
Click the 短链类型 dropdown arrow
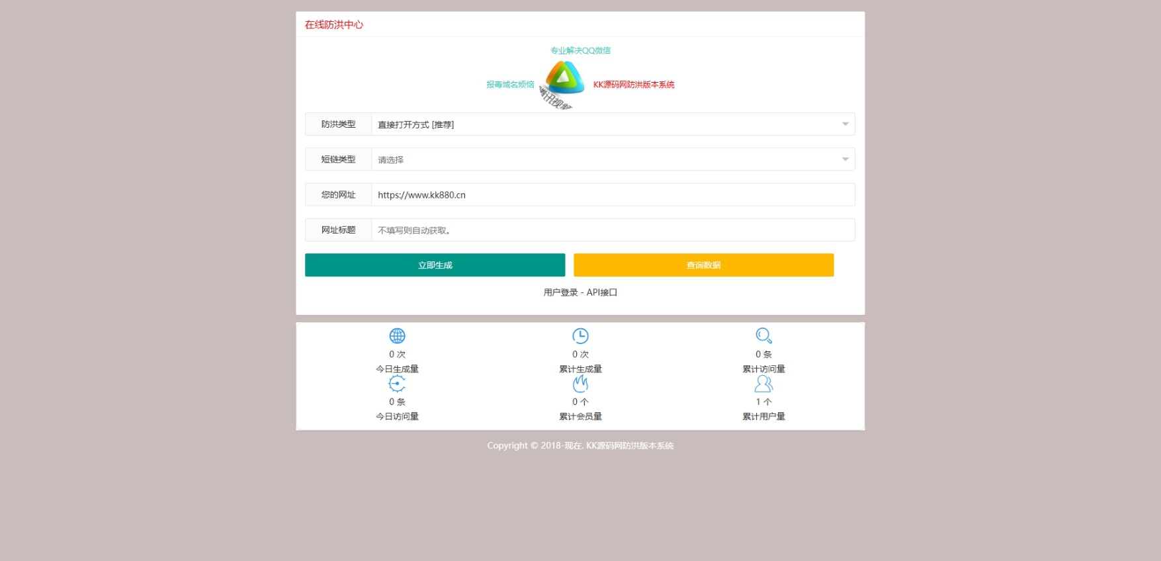pos(845,159)
